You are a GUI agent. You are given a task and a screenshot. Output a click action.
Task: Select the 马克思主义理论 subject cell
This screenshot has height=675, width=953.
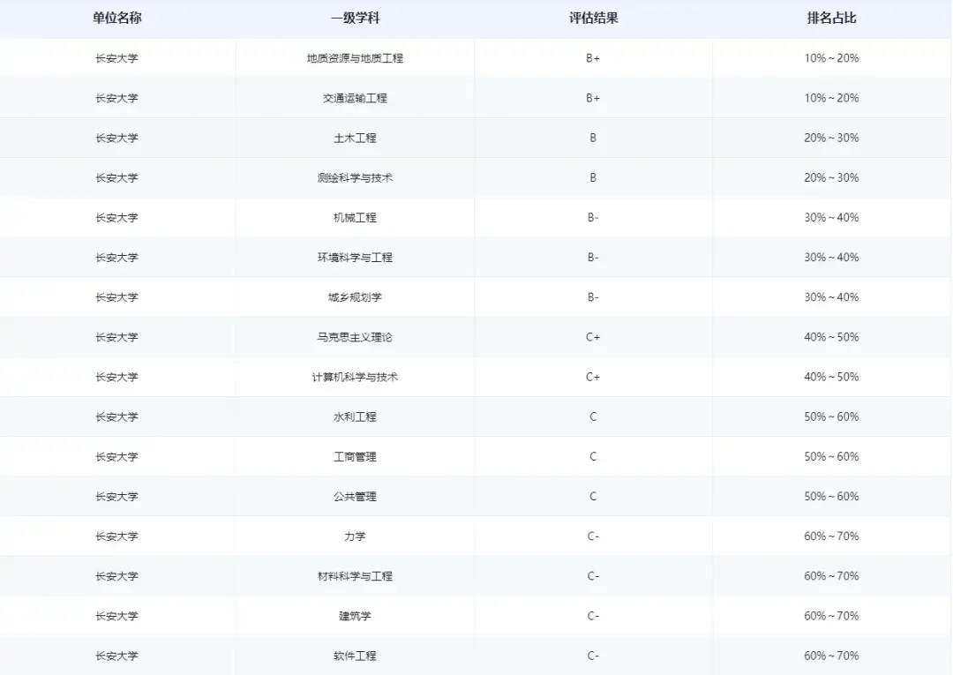(x=355, y=337)
